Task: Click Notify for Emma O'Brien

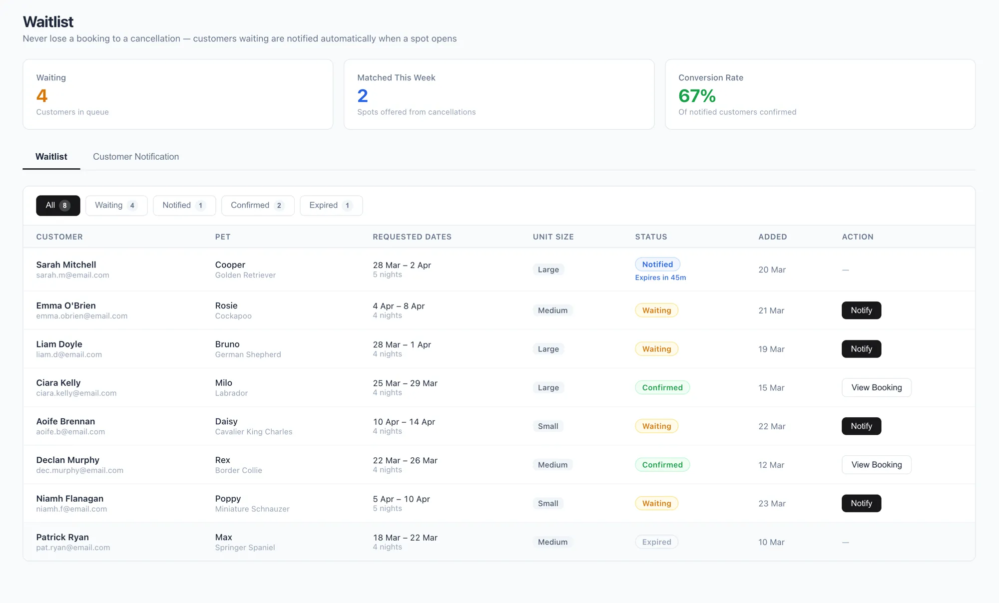Action: pos(861,310)
